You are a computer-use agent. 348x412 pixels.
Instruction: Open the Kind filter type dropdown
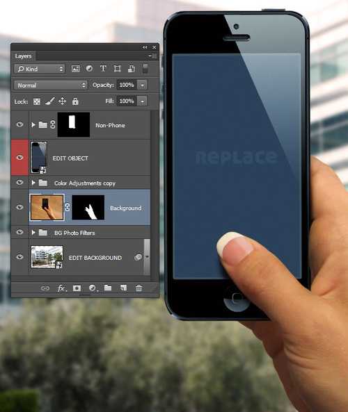40,69
